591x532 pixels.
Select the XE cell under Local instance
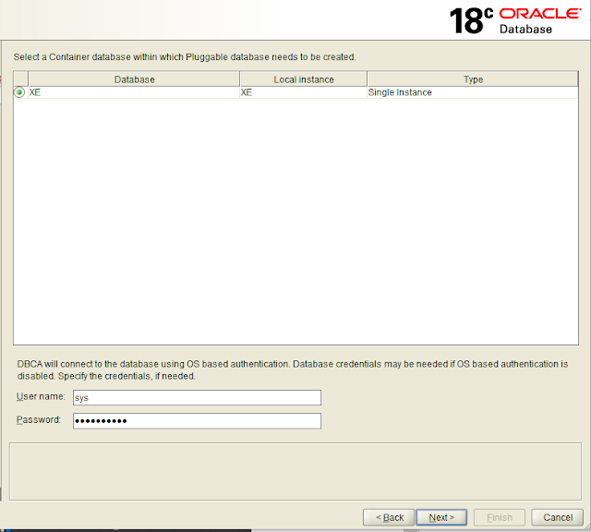tap(304, 92)
